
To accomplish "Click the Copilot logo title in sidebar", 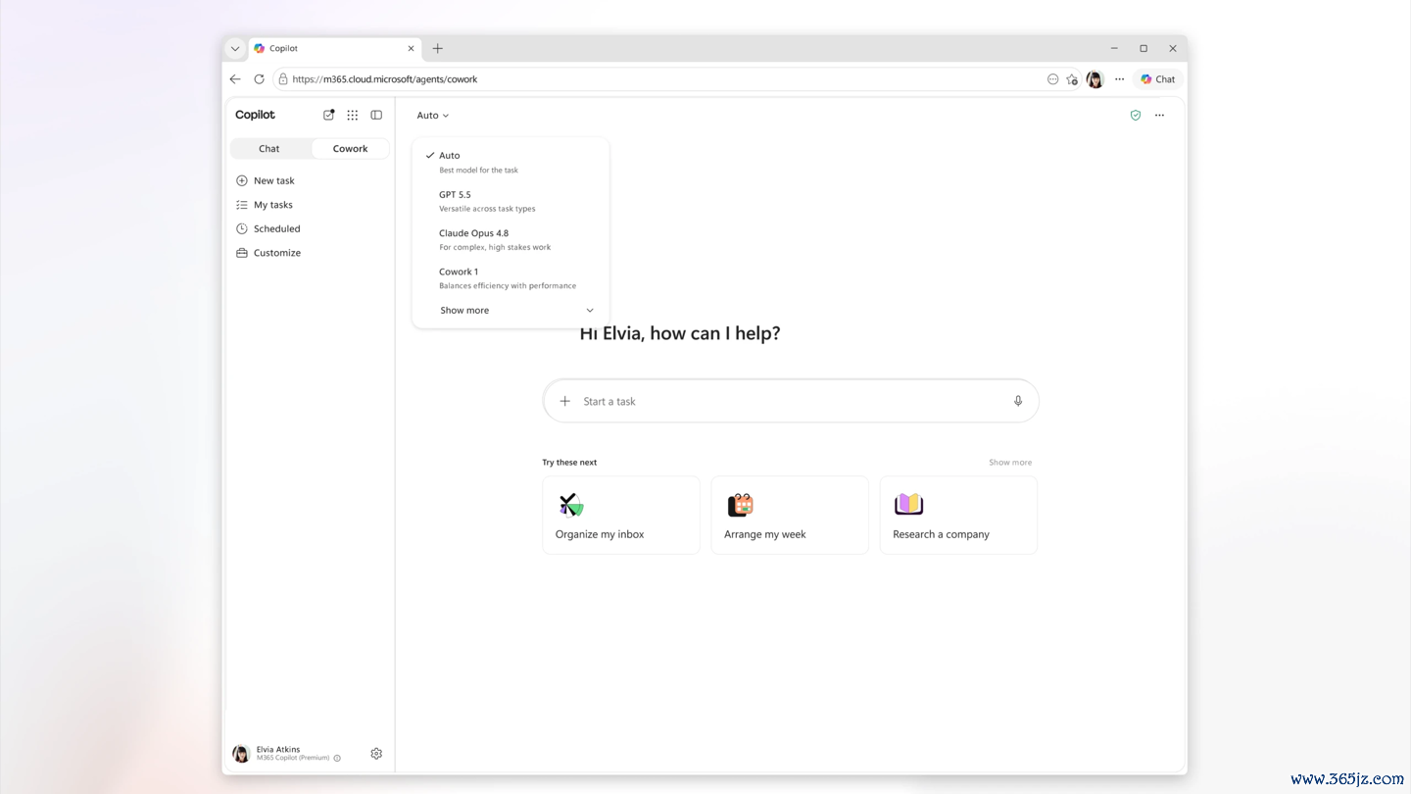I will tap(255, 115).
